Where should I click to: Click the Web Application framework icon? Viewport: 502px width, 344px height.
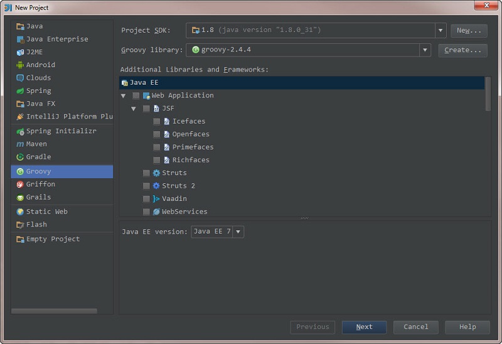(x=147, y=95)
